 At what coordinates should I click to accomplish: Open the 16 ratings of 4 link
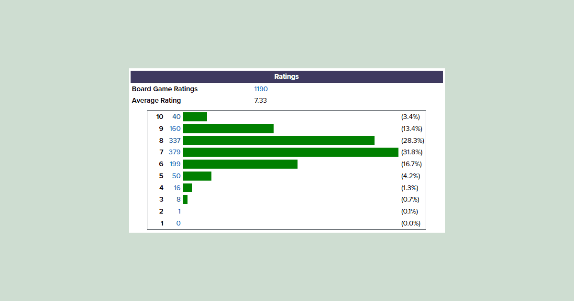tap(177, 188)
